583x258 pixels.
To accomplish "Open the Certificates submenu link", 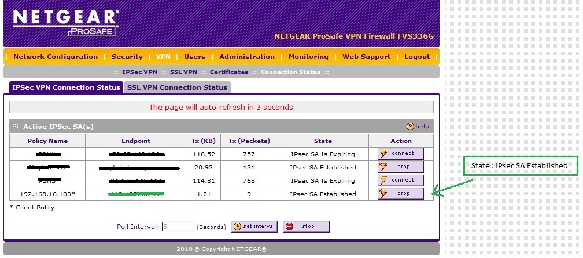I will (228, 72).
